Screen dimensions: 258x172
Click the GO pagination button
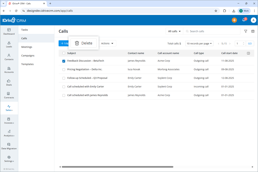(250, 44)
